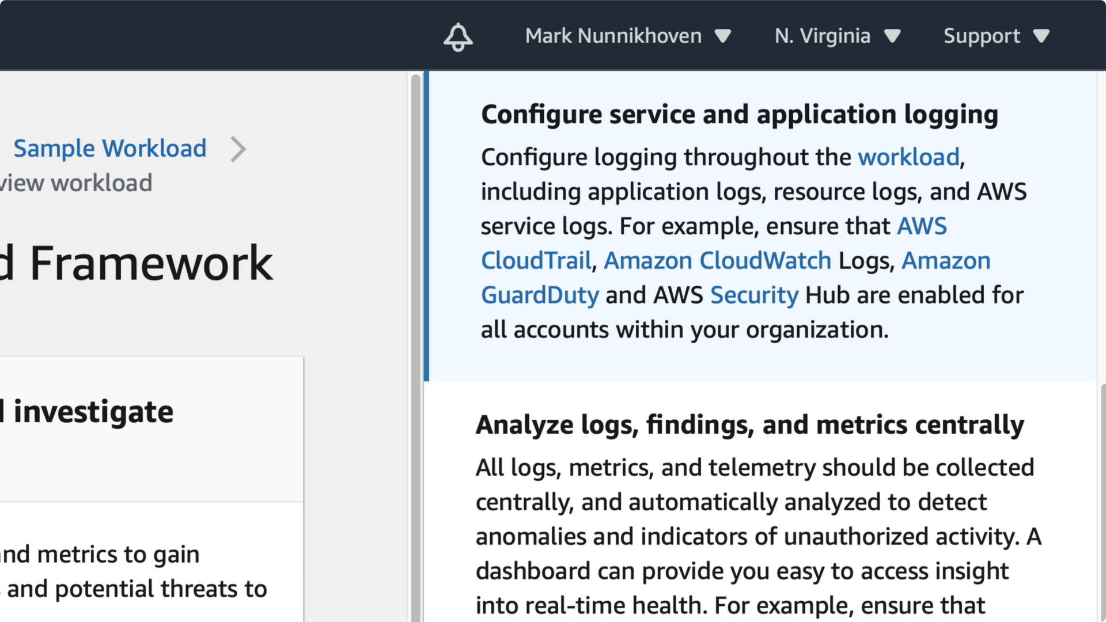
Task: Click the 'view workload' breadcrumb text
Action: point(75,183)
